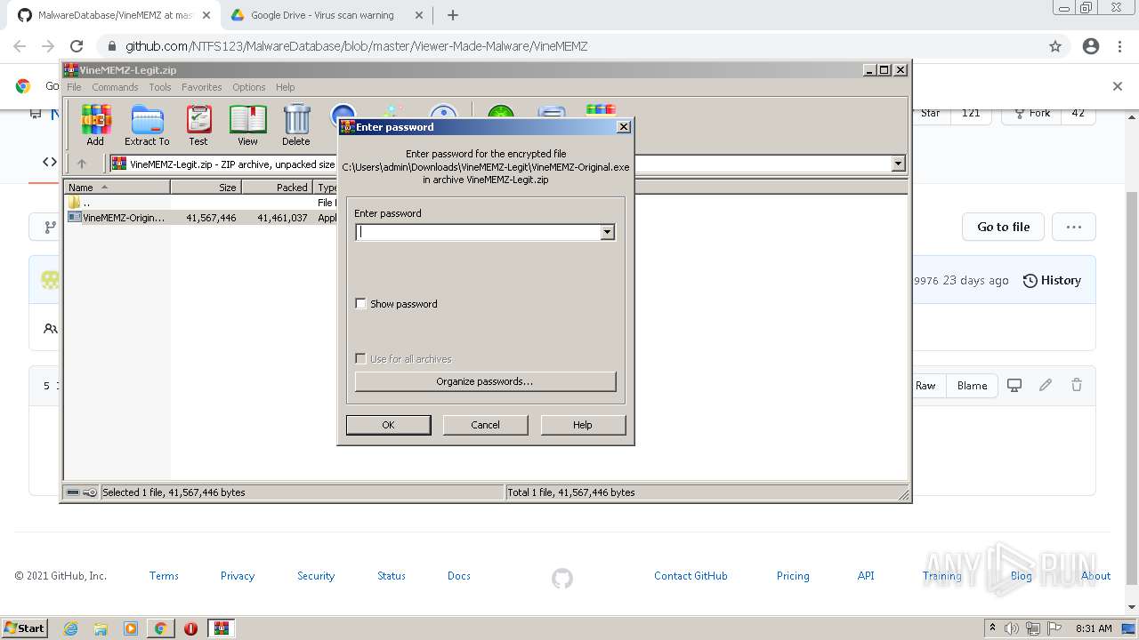Open the GitHub three-dots more options dropdown
Viewport: 1139px width, 640px height.
pyautogui.click(x=1074, y=227)
